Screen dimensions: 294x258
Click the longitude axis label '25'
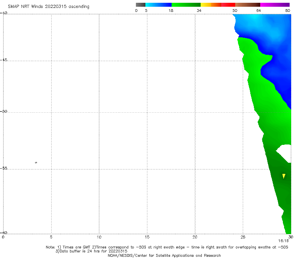click(x=243, y=237)
